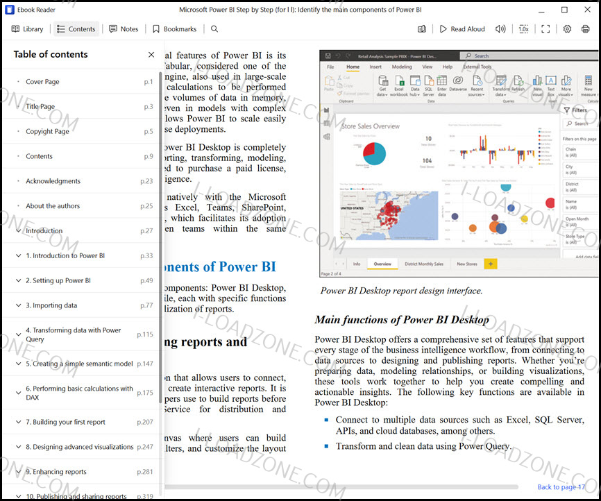Image resolution: width=601 pixels, height=501 pixels.
Task: Open the settings gear
Action: pos(567,28)
